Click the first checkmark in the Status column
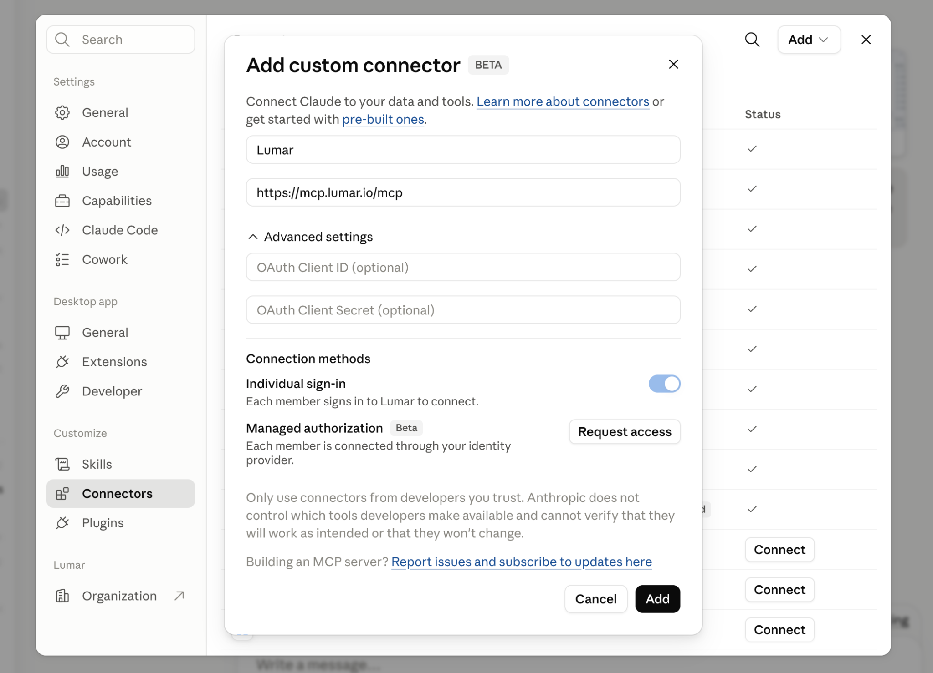This screenshot has height=673, width=933. tap(752, 149)
